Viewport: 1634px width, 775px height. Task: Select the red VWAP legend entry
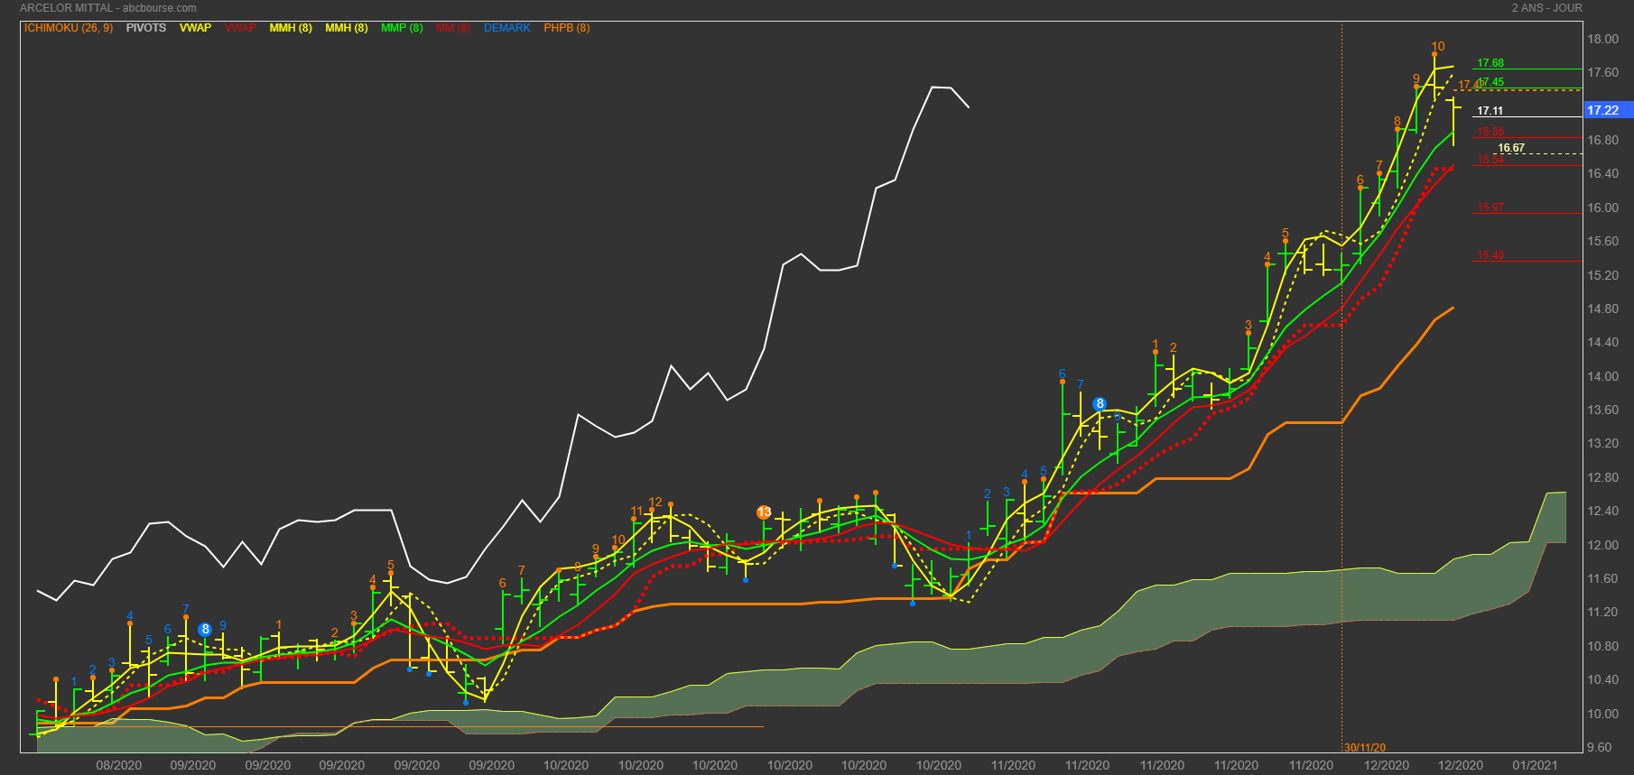240,28
